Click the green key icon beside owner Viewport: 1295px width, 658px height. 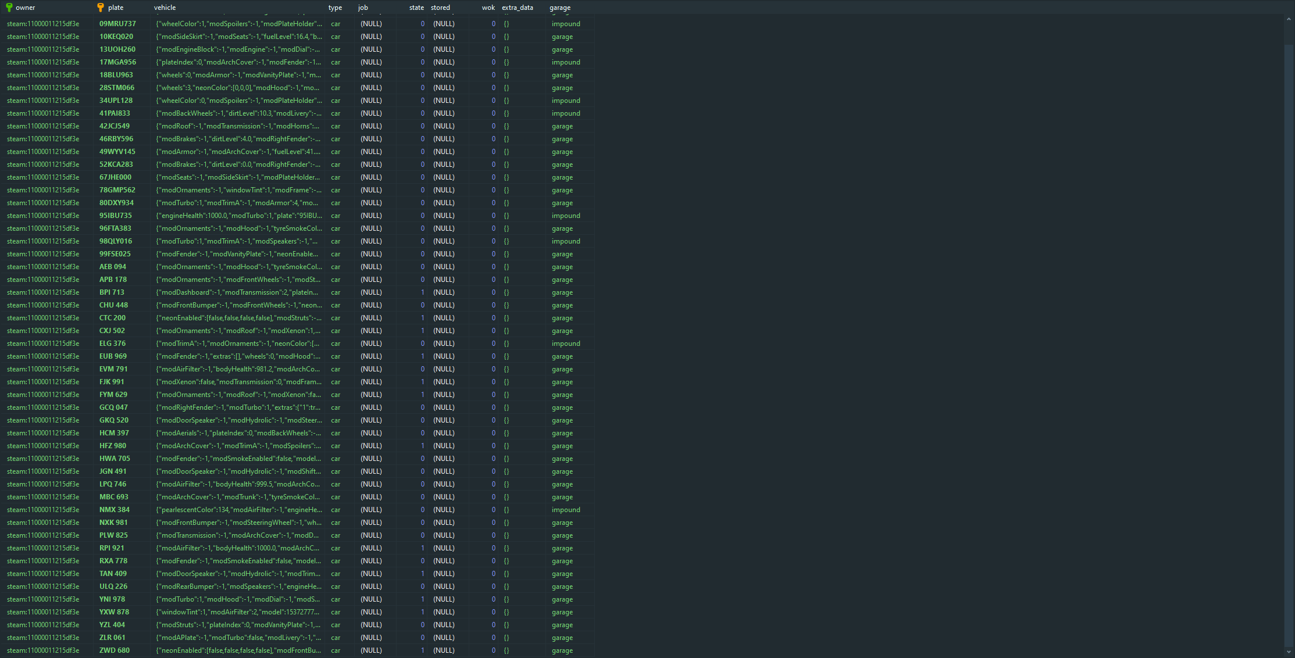(9, 8)
